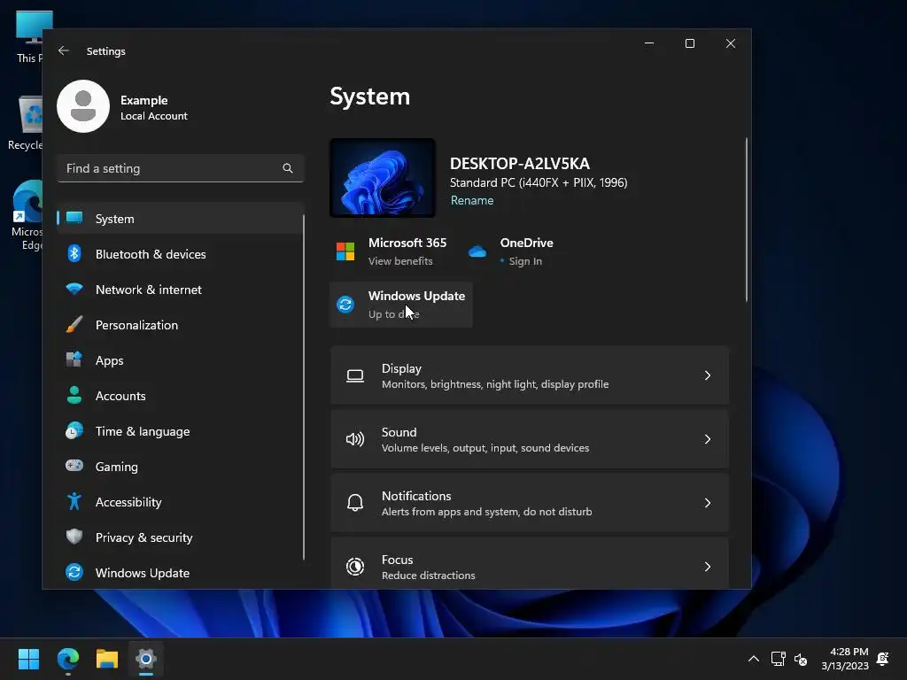Click the Gaming controller icon

74,466
